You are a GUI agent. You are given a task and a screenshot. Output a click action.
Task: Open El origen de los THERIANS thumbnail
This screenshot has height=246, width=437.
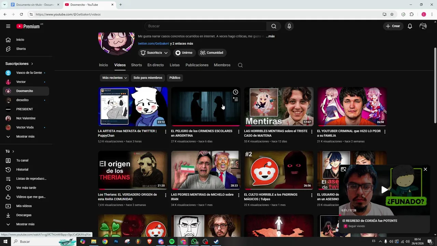(133, 170)
